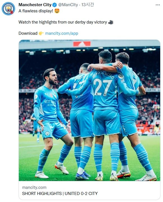The image size is (163, 202).
Task: Click the blue verified badge icon
Action: pos(55,5)
